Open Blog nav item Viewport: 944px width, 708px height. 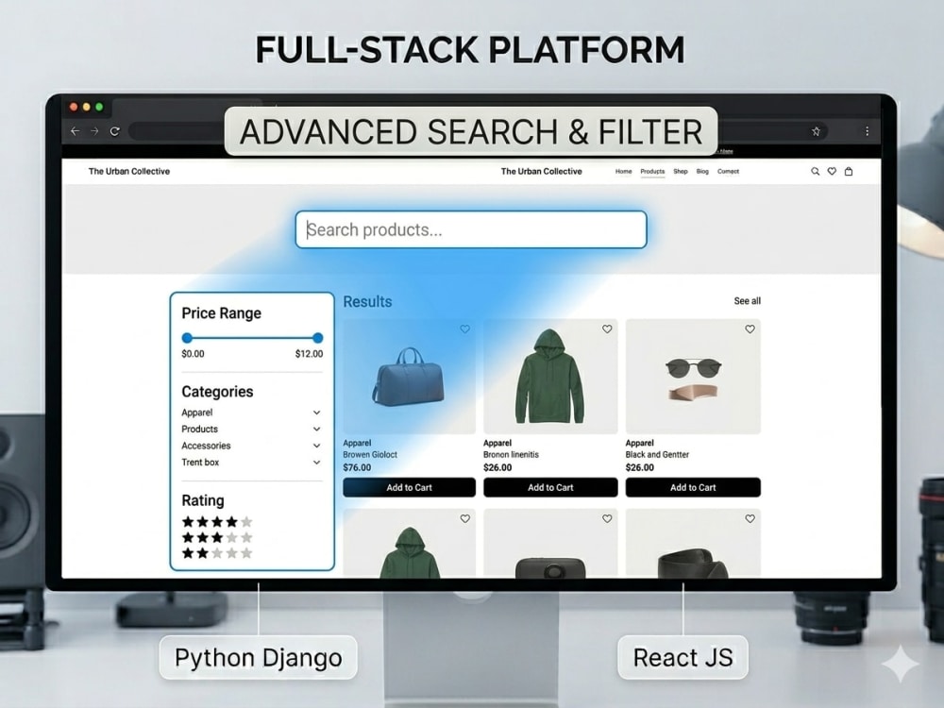[x=702, y=172]
